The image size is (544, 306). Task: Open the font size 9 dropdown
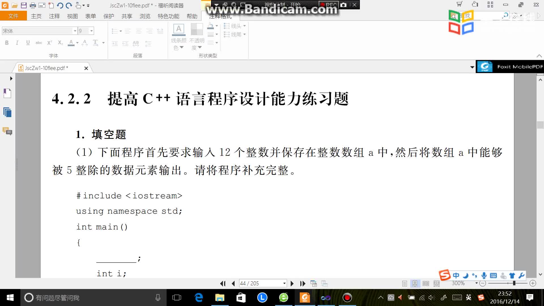tap(92, 31)
